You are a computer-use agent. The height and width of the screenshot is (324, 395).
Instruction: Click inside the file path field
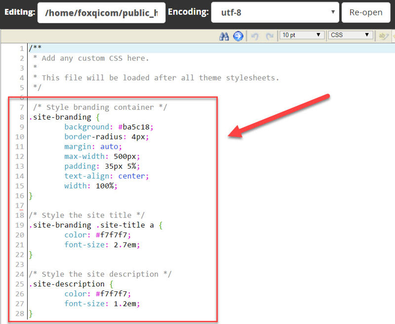101,12
